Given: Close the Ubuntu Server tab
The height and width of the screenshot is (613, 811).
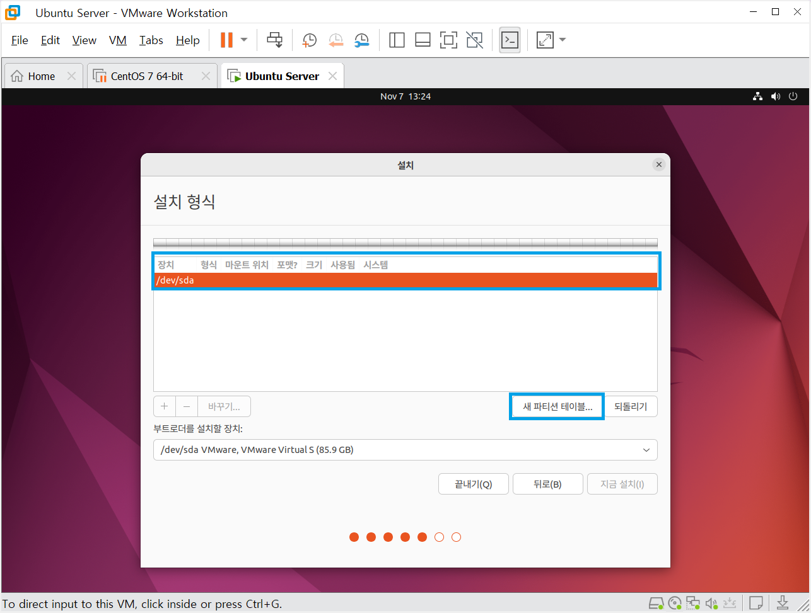Looking at the screenshot, I should click(x=332, y=76).
